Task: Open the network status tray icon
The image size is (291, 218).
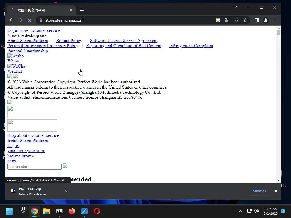Action: tap(249, 211)
